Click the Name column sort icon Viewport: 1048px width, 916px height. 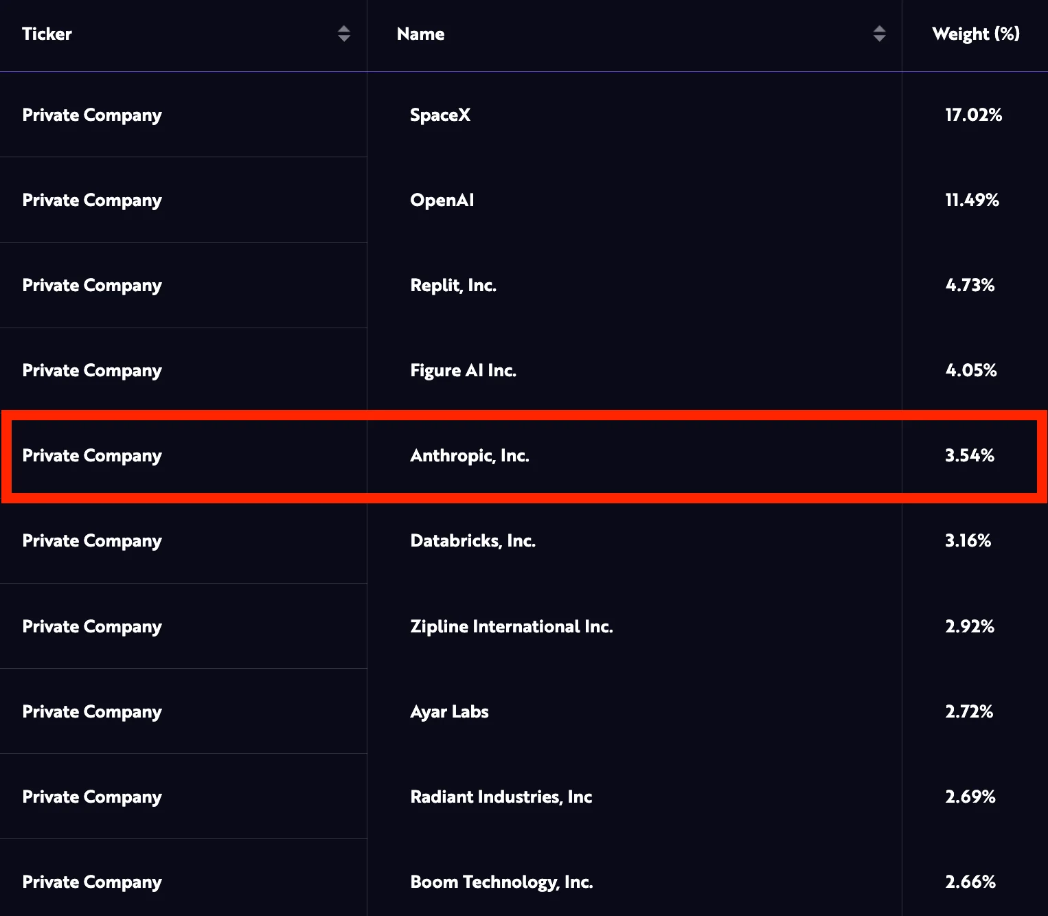pos(879,34)
